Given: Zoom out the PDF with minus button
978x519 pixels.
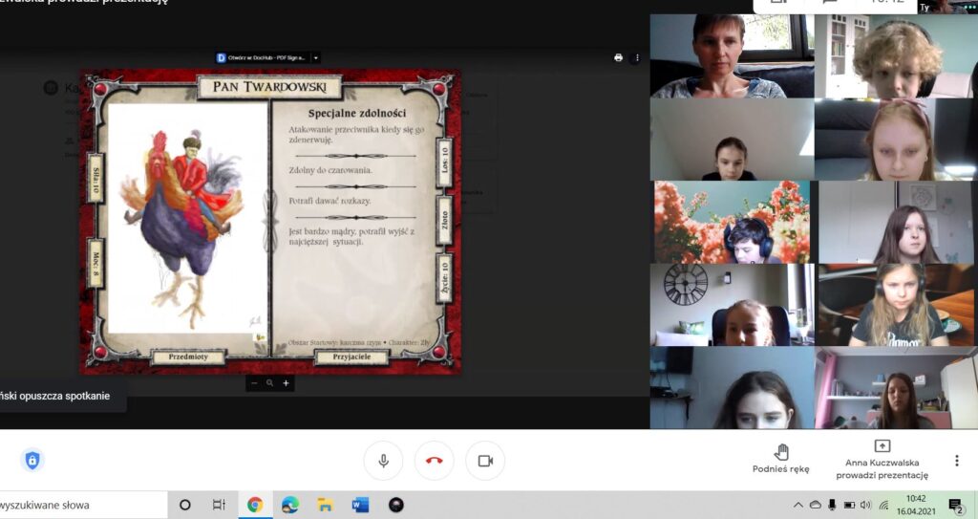Looking at the screenshot, I should (x=254, y=383).
